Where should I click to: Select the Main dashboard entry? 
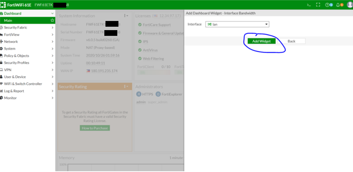pyautogui.click(x=27, y=21)
